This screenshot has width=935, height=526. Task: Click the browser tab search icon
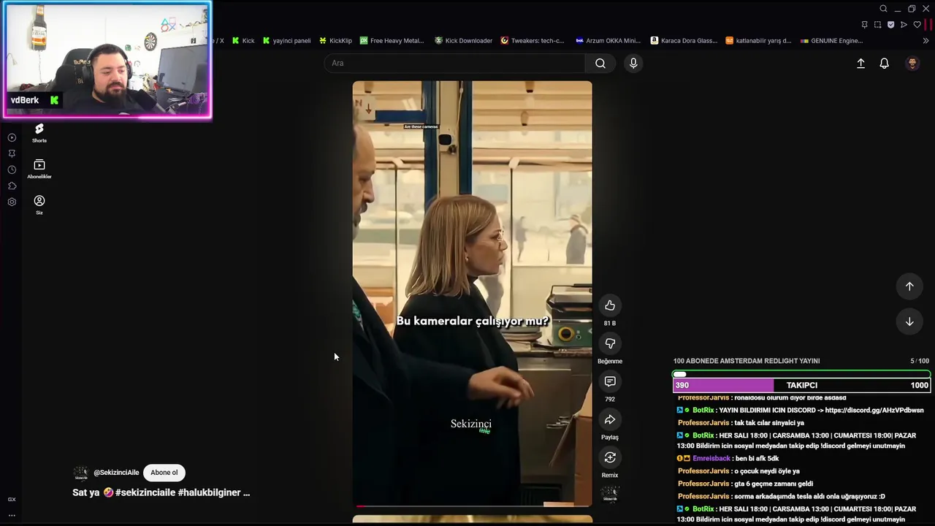pyautogui.click(x=883, y=9)
